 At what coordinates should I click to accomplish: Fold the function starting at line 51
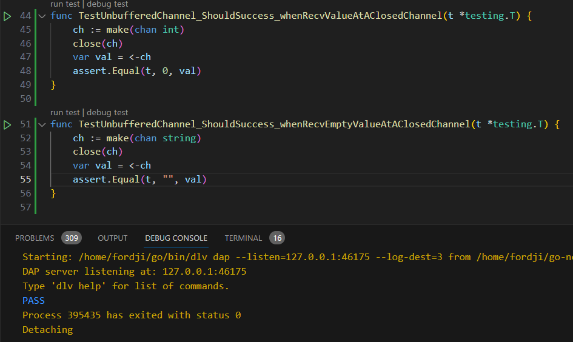click(x=42, y=124)
